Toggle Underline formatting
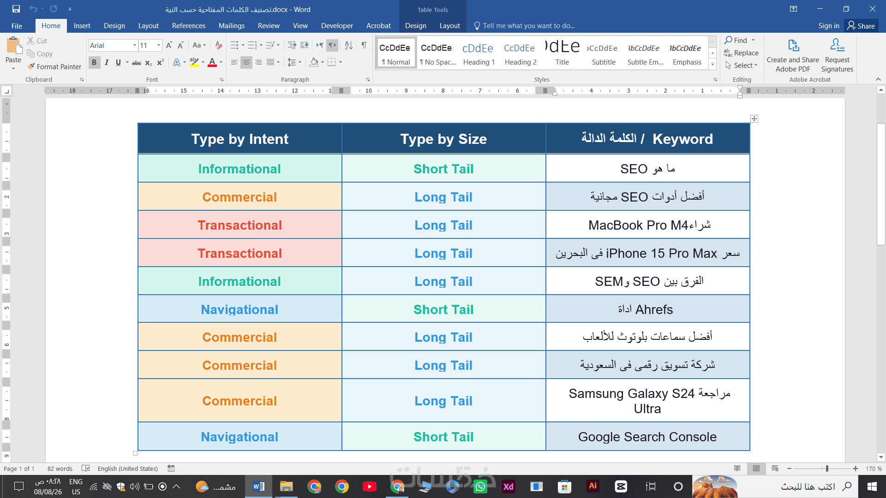Image resolution: width=886 pixels, height=498 pixels. [118, 62]
